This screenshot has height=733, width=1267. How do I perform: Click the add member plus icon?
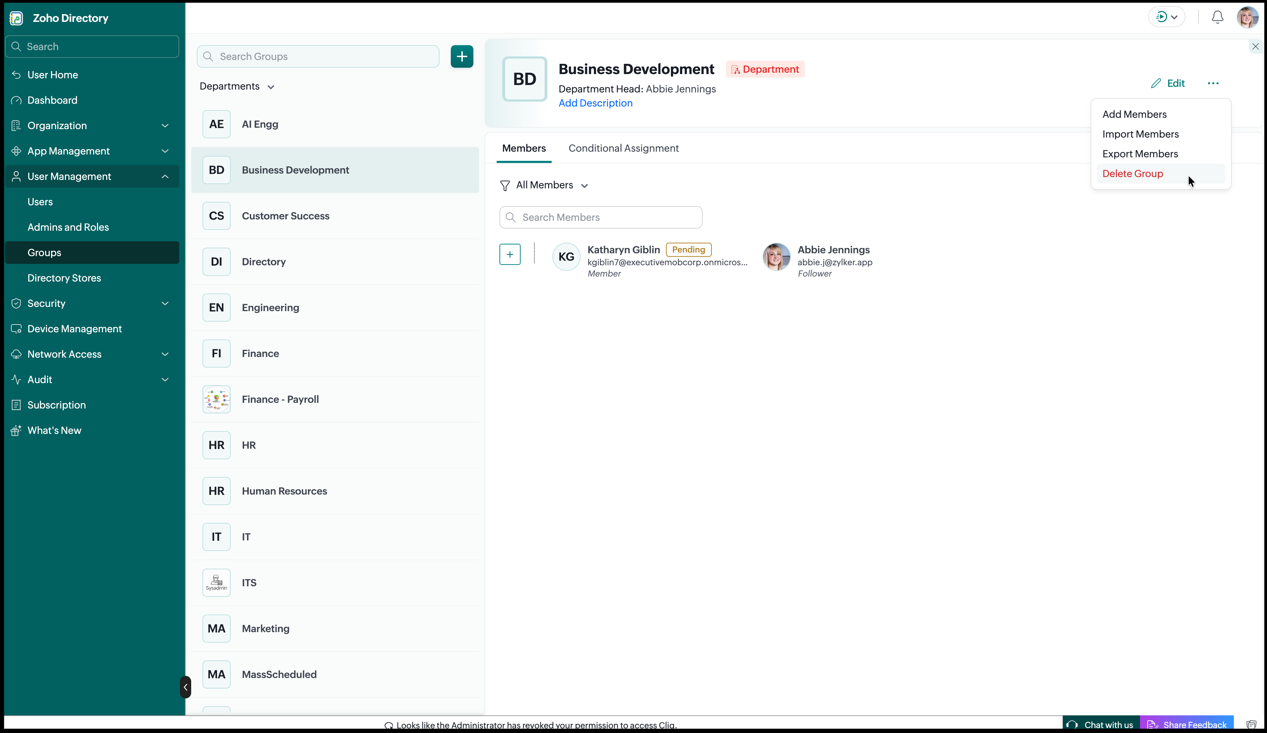click(x=510, y=254)
